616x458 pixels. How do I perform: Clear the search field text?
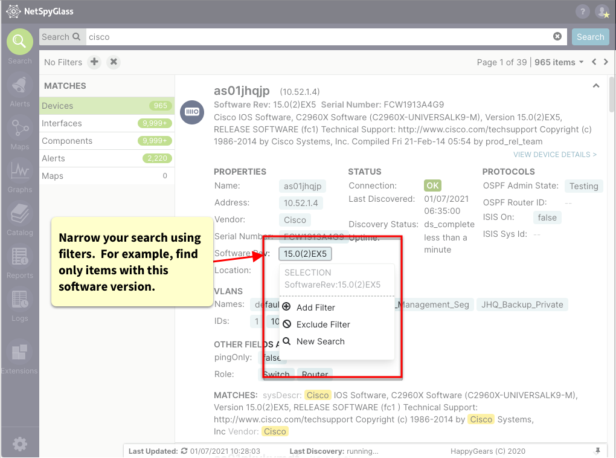click(x=557, y=37)
